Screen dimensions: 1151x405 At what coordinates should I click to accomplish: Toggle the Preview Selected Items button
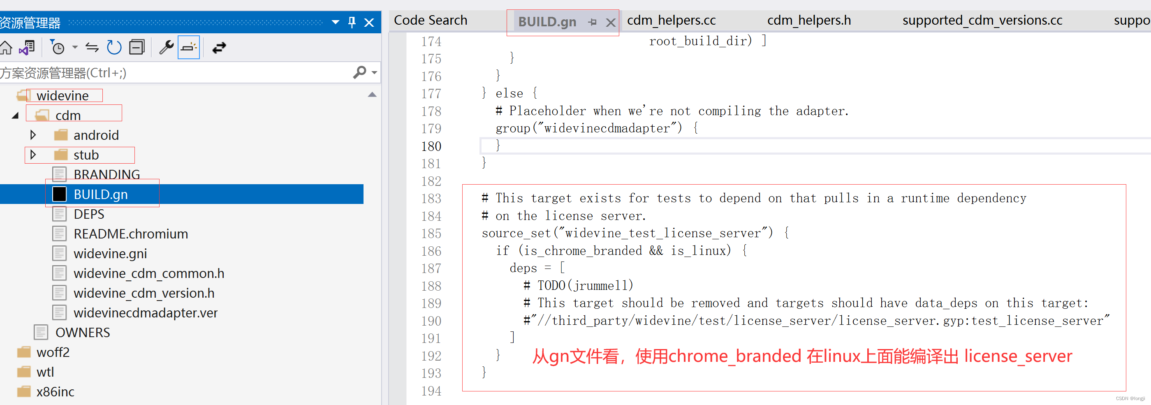coord(189,47)
